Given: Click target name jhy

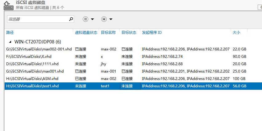Looking at the screenshot, I should pyautogui.click(x=103, y=64).
